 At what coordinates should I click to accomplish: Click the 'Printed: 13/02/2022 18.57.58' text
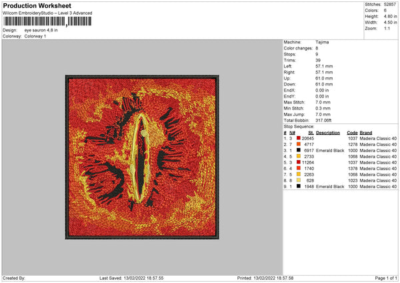[x=265, y=278]
